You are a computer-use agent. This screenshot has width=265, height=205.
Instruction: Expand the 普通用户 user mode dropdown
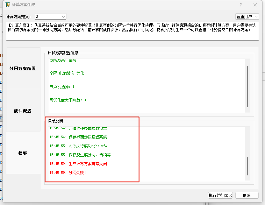click(247, 17)
